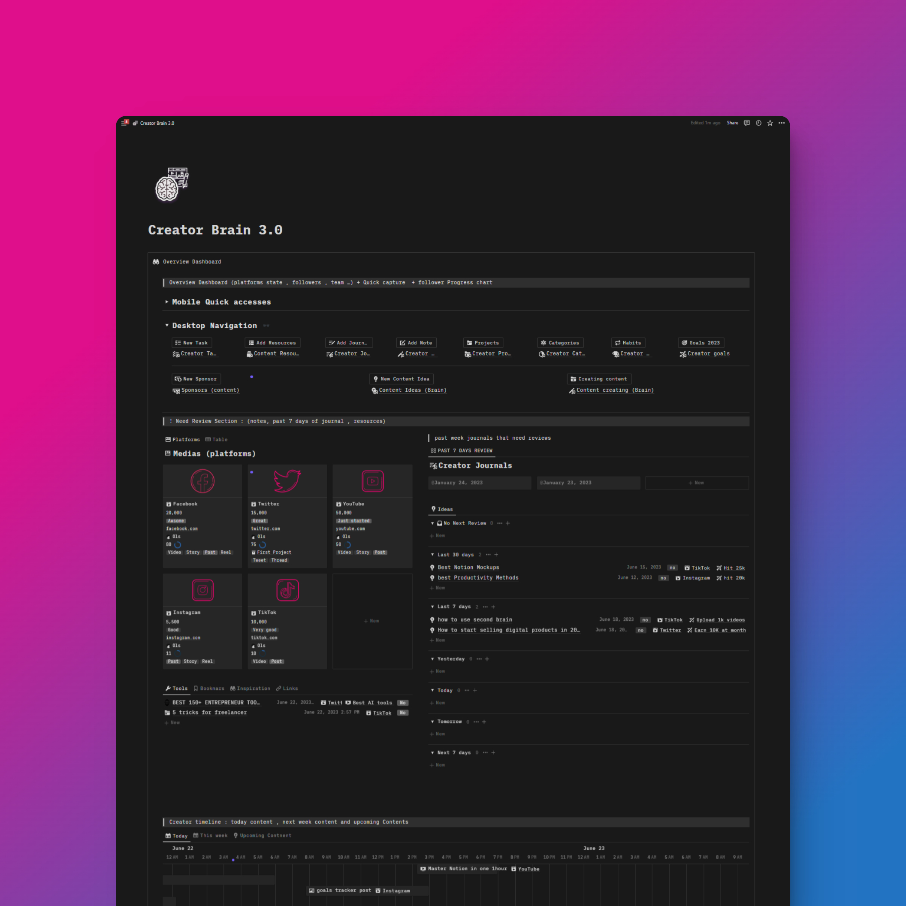906x906 pixels.
Task: Click the lightbulb icon beside Best Notion Mockups
Action: point(432,568)
